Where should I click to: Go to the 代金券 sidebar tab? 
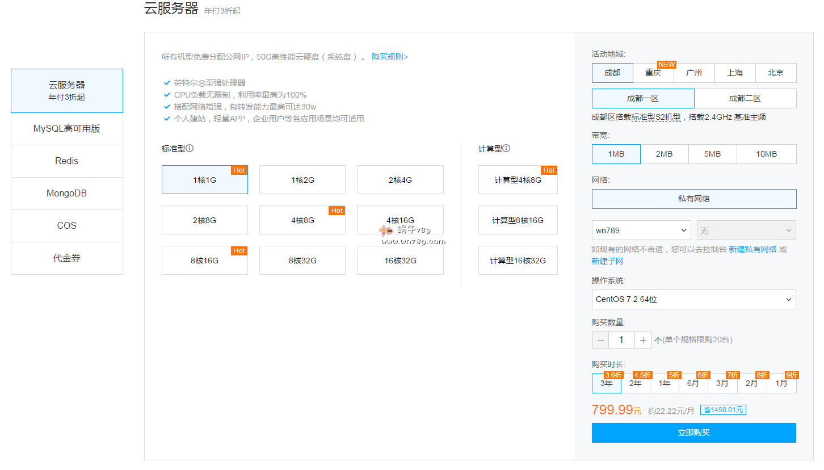pyautogui.click(x=67, y=258)
